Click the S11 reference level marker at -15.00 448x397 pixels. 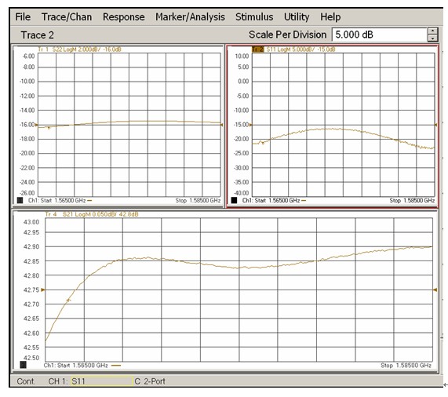[251, 125]
